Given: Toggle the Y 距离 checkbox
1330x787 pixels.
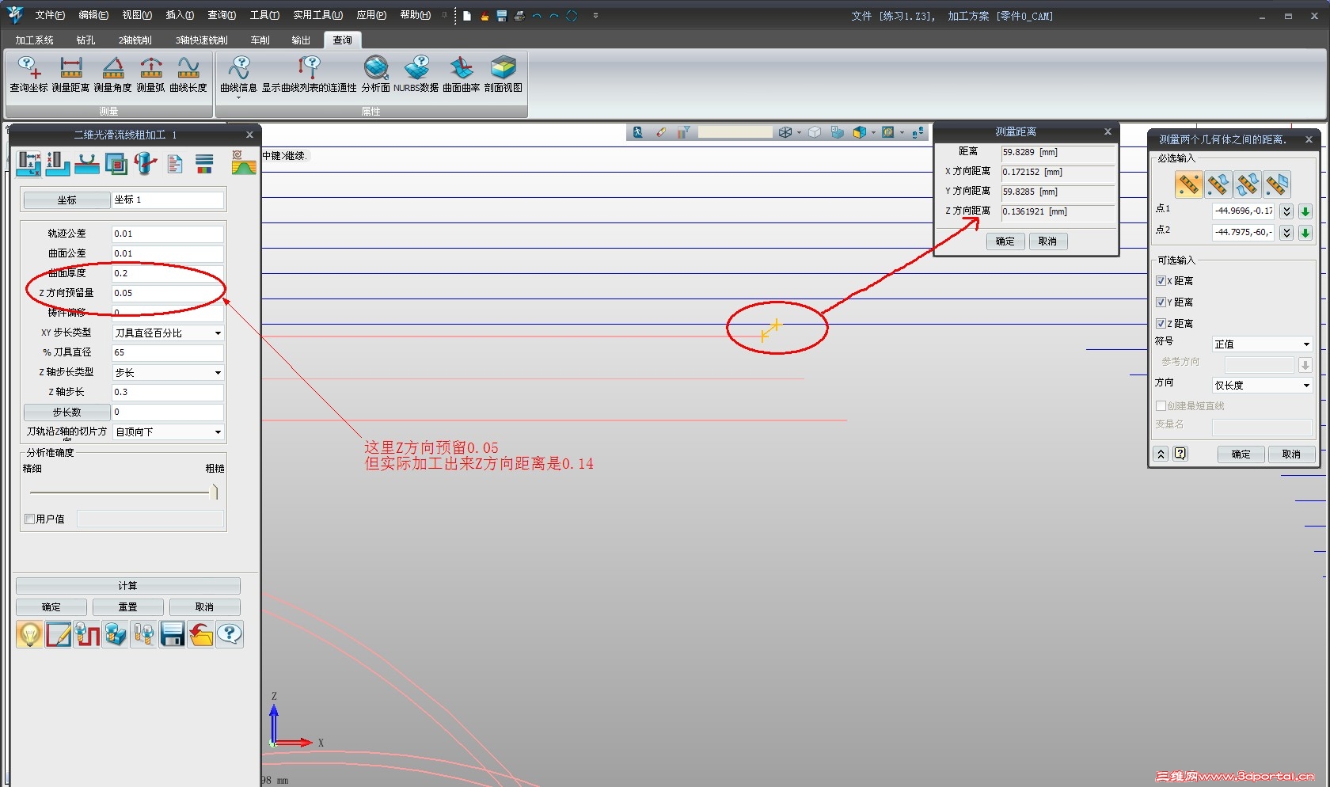Looking at the screenshot, I should click(x=1161, y=302).
